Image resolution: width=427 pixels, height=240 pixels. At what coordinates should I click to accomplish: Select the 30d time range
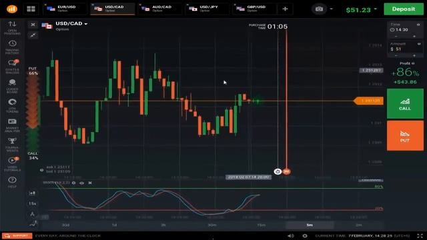pyautogui.click(x=65, y=225)
